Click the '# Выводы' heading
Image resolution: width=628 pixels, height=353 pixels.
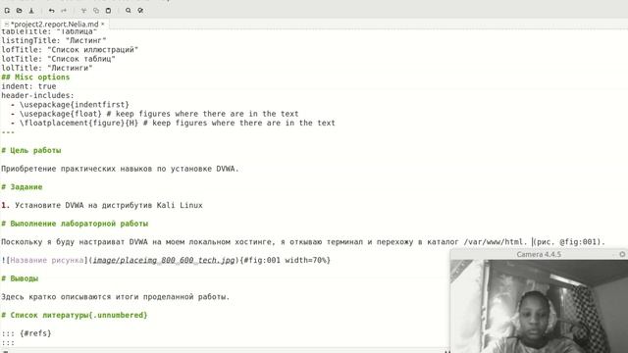(20, 278)
